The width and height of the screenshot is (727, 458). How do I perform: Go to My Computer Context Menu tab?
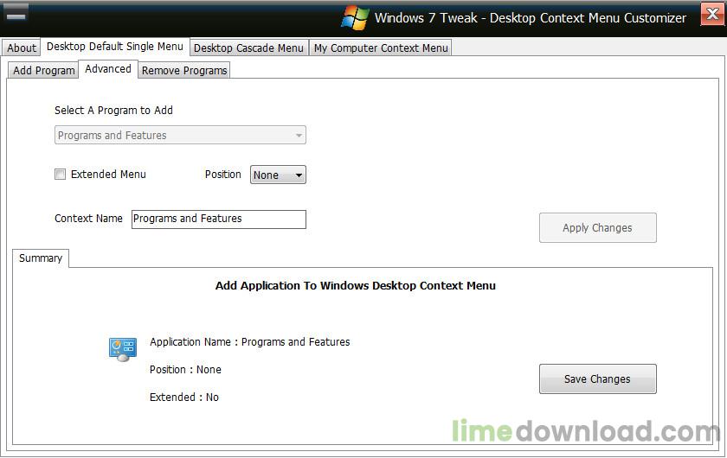381,48
